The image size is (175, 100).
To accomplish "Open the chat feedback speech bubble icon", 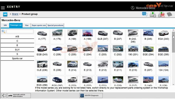I will (145, 14).
